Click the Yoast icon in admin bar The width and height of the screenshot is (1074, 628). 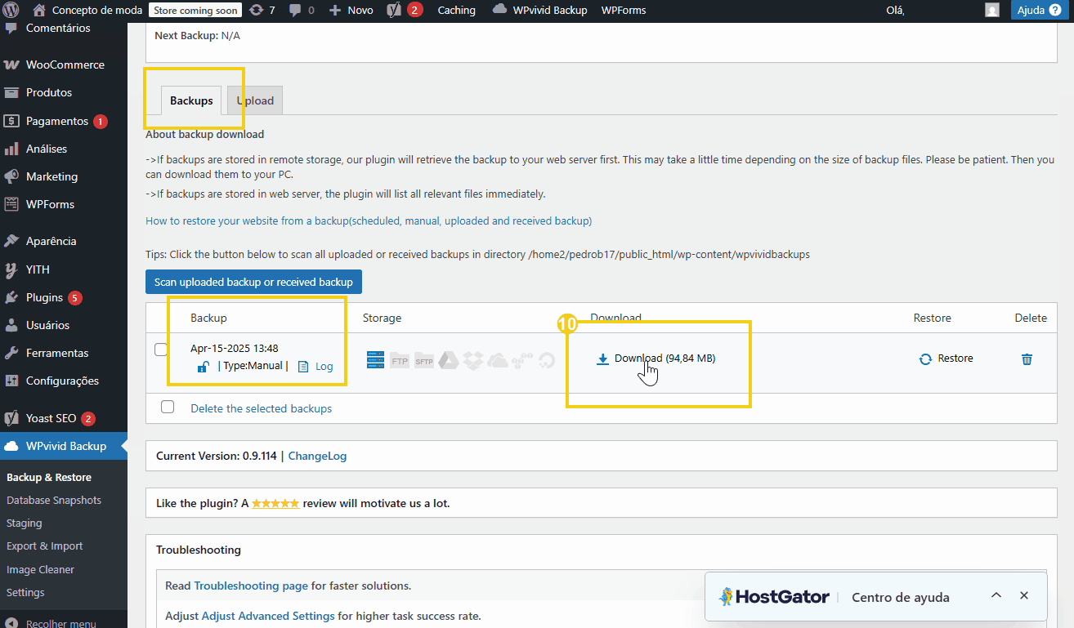[x=395, y=11]
